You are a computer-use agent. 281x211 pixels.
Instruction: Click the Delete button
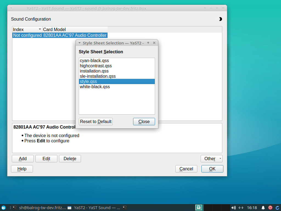tap(70, 159)
